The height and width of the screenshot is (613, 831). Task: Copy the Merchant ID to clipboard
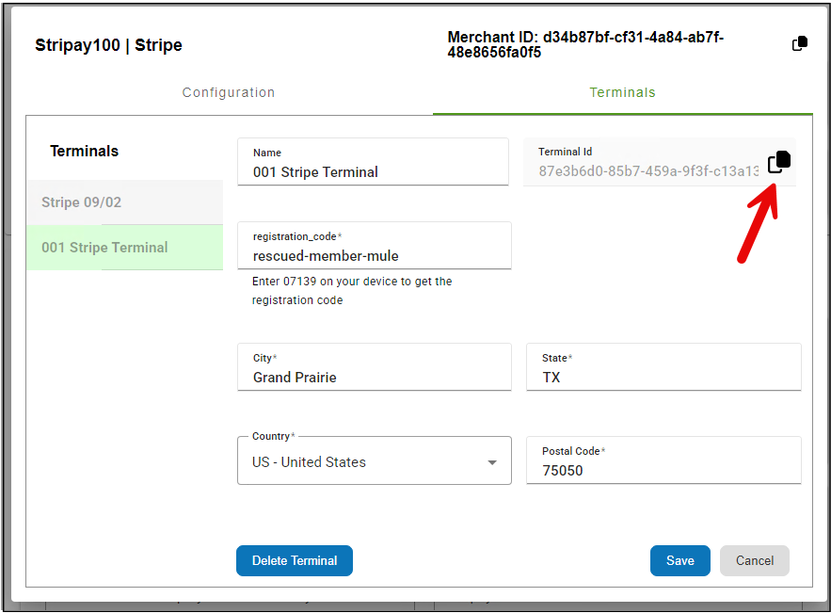[799, 44]
